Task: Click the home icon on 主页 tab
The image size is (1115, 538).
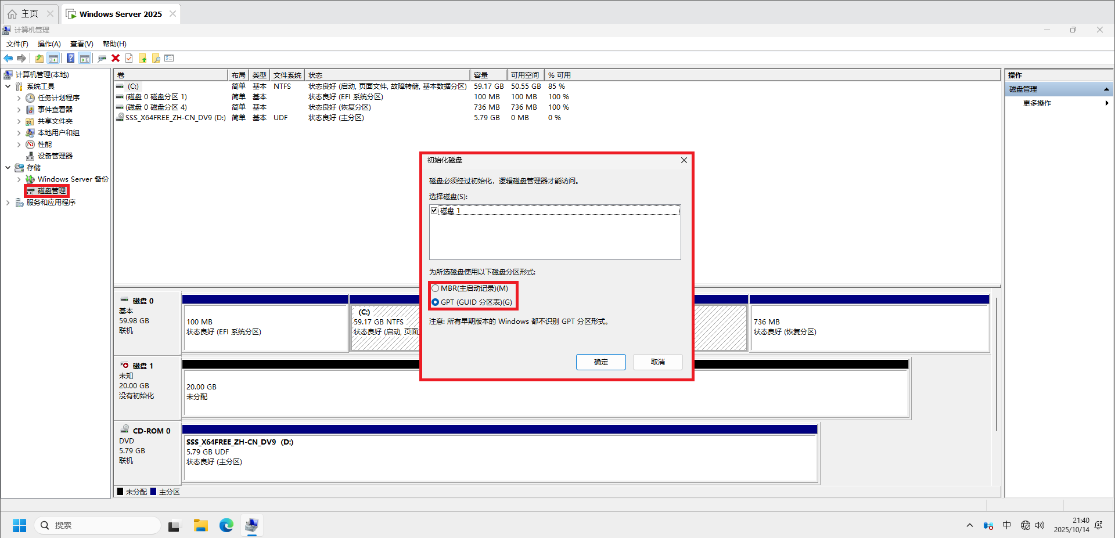Action: 12,14
